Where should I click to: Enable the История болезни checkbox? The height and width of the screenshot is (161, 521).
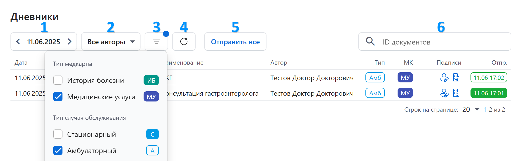coord(58,80)
